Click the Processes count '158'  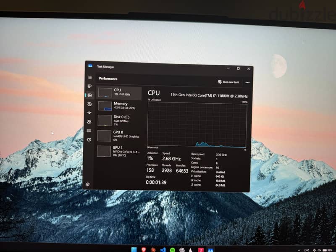[x=150, y=170]
